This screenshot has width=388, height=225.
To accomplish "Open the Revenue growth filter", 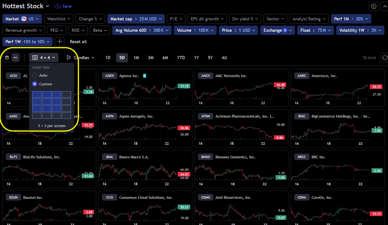I will coord(24,30).
